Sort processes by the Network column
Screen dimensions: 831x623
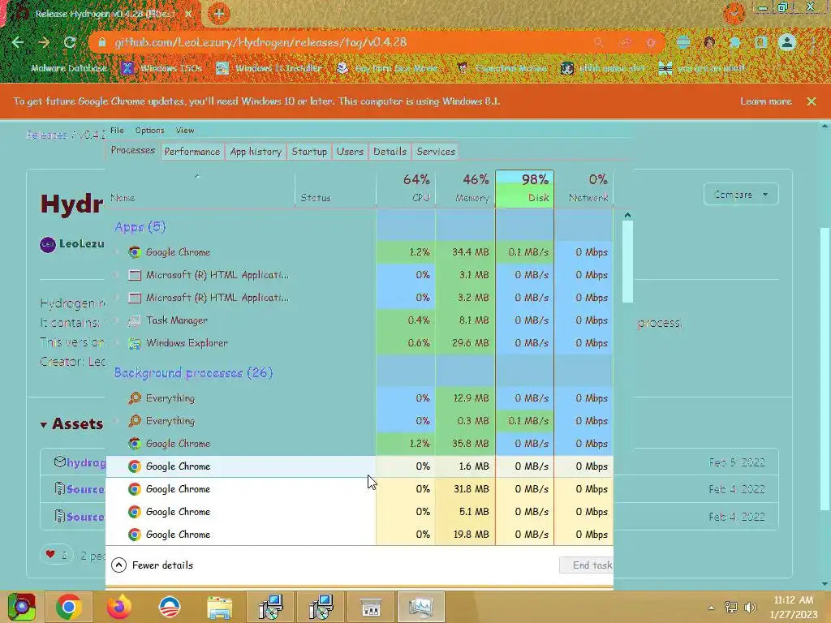tap(584, 188)
